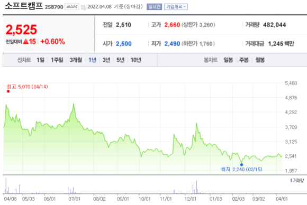
Task: Click the 상한가 3,260 text
Action: coord(198,25)
